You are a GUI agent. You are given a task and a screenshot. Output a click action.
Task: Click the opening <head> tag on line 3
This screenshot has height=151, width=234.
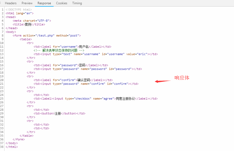pyautogui.click(x=11, y=17)
